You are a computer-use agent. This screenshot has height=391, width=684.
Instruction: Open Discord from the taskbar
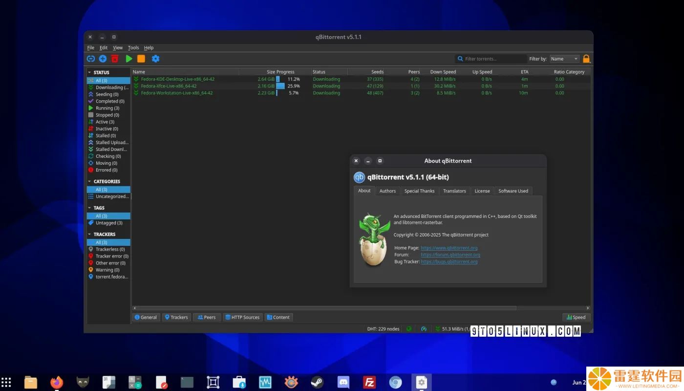click(x=343, y=382)
